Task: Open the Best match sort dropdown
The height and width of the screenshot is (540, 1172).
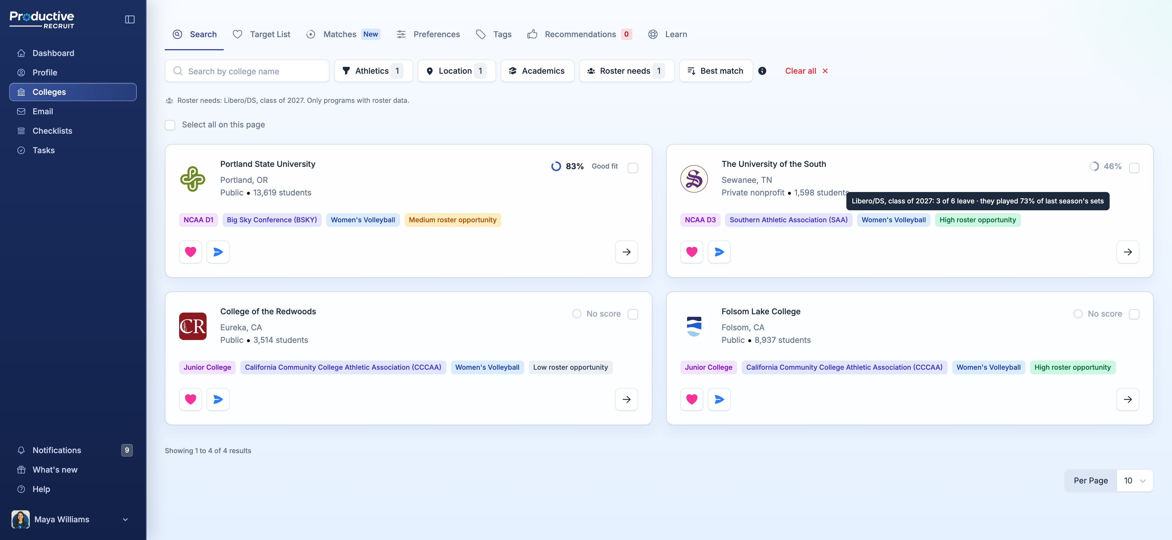Action: tap(716, 71)
